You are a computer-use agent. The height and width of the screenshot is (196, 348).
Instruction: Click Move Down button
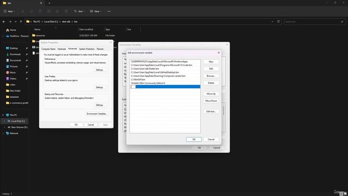coord(211,101)
